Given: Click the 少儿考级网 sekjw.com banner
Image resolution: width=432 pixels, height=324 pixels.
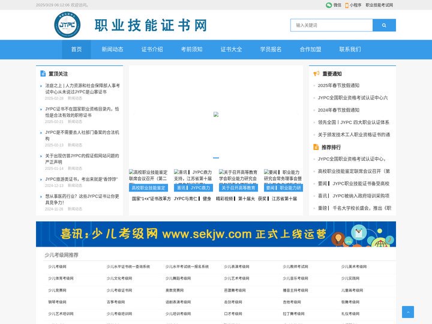Looking at the screenshot, I should tap(216, 234).
